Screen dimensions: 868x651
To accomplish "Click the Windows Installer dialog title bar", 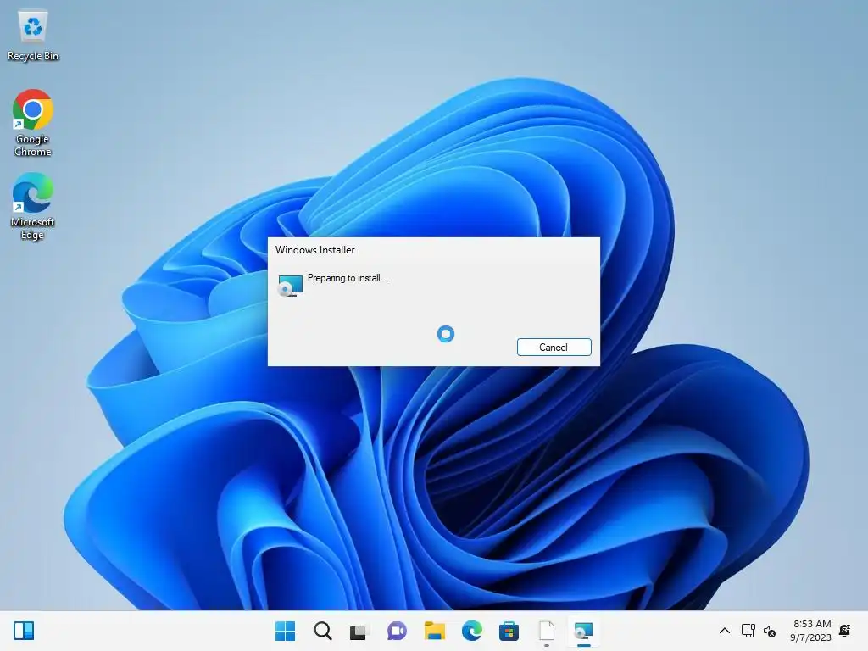I will pyautogui.click(x=433, y=250).
